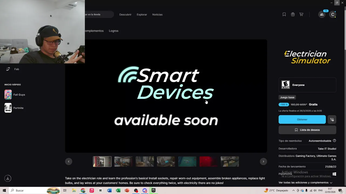Select the teal fifth media thumbnail
Screen dimensions: 346x194
(187, 161)
